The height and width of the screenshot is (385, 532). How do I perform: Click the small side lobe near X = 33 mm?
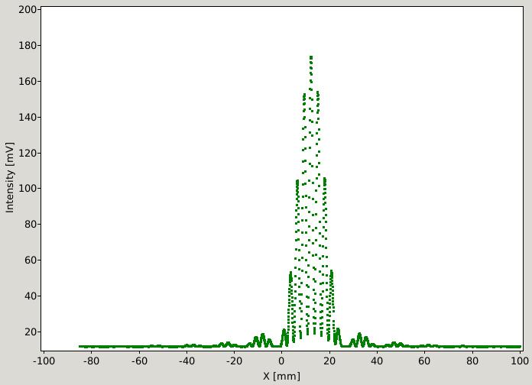(359, 335)
